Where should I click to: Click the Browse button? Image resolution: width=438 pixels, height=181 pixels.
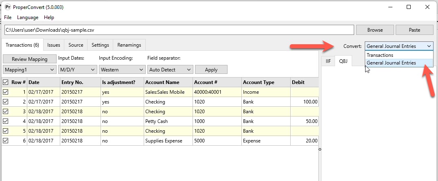pos(375,30)
